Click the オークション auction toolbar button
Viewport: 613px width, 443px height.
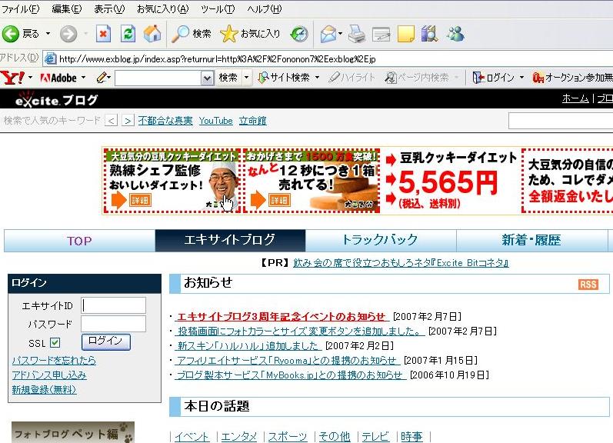pos(572,78)
